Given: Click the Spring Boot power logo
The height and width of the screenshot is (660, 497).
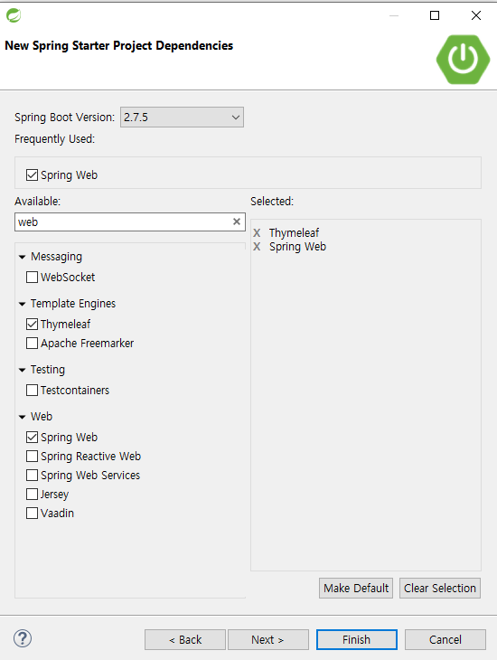Looking at the screenshot, I should (x=463, y=60).
